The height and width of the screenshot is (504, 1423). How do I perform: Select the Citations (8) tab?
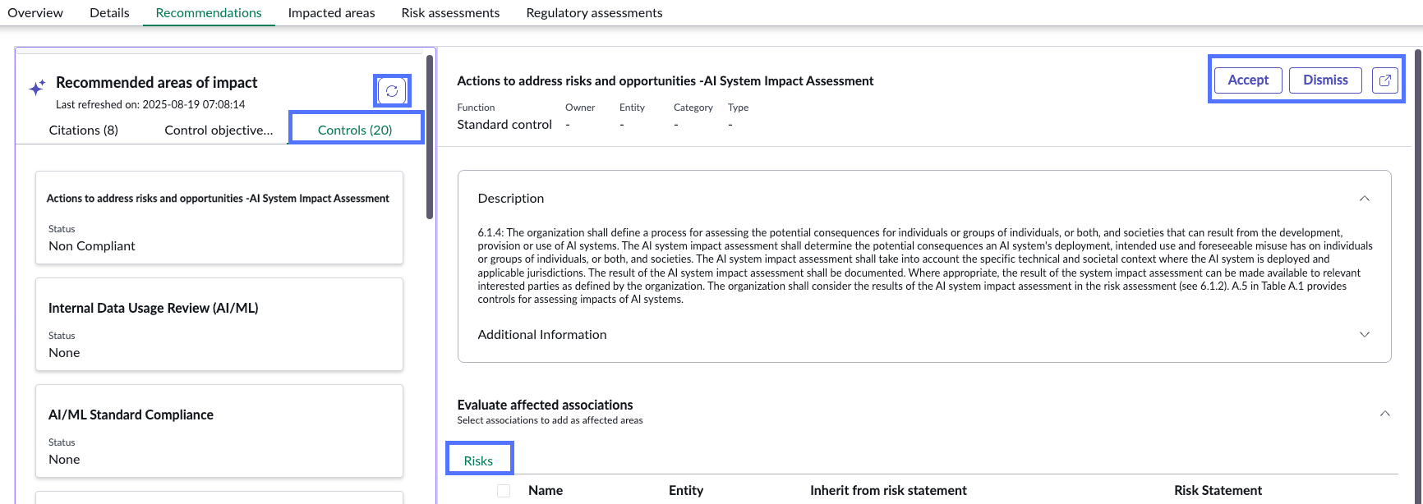point(84,131)
